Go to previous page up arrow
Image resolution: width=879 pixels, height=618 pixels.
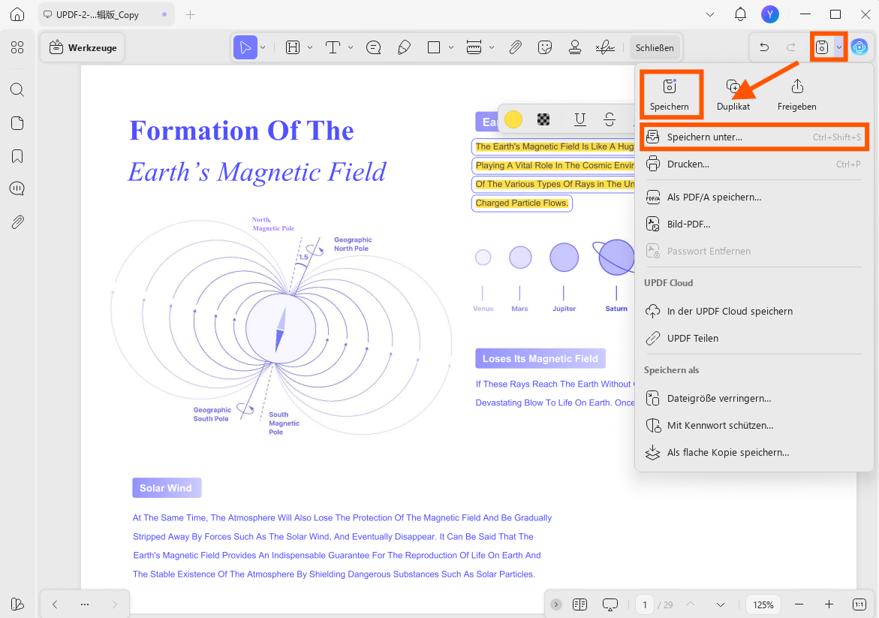tap(691, 604)
